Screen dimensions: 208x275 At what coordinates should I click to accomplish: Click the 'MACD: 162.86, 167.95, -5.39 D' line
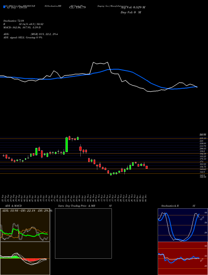click(22, 27)
